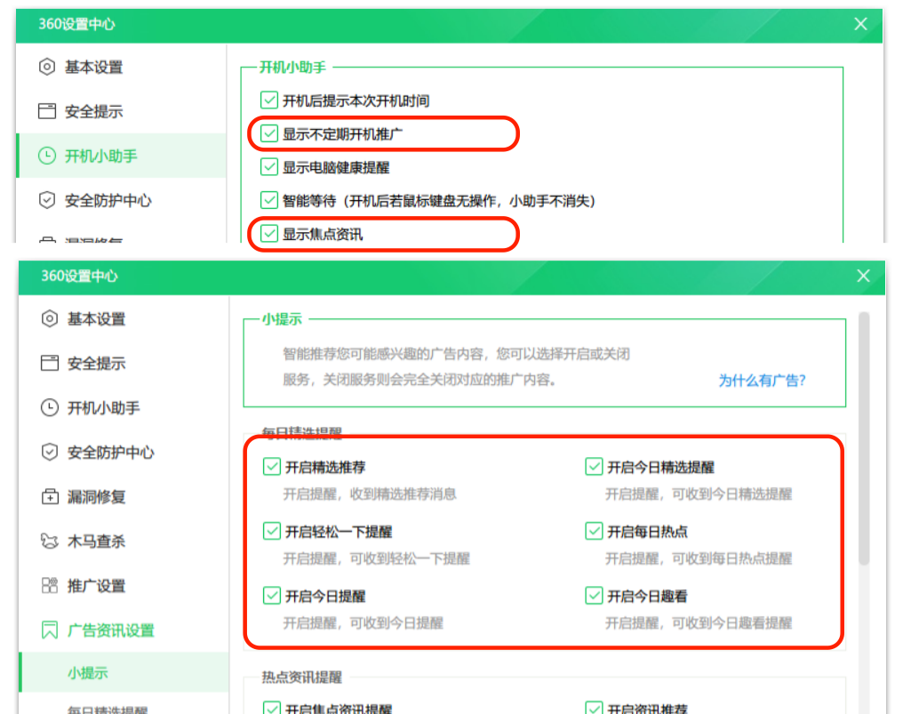Open 推广设置 using its grid icon
Image resolution: width=903 pixels, height=714 pixels.
click(x=51, y=586)
